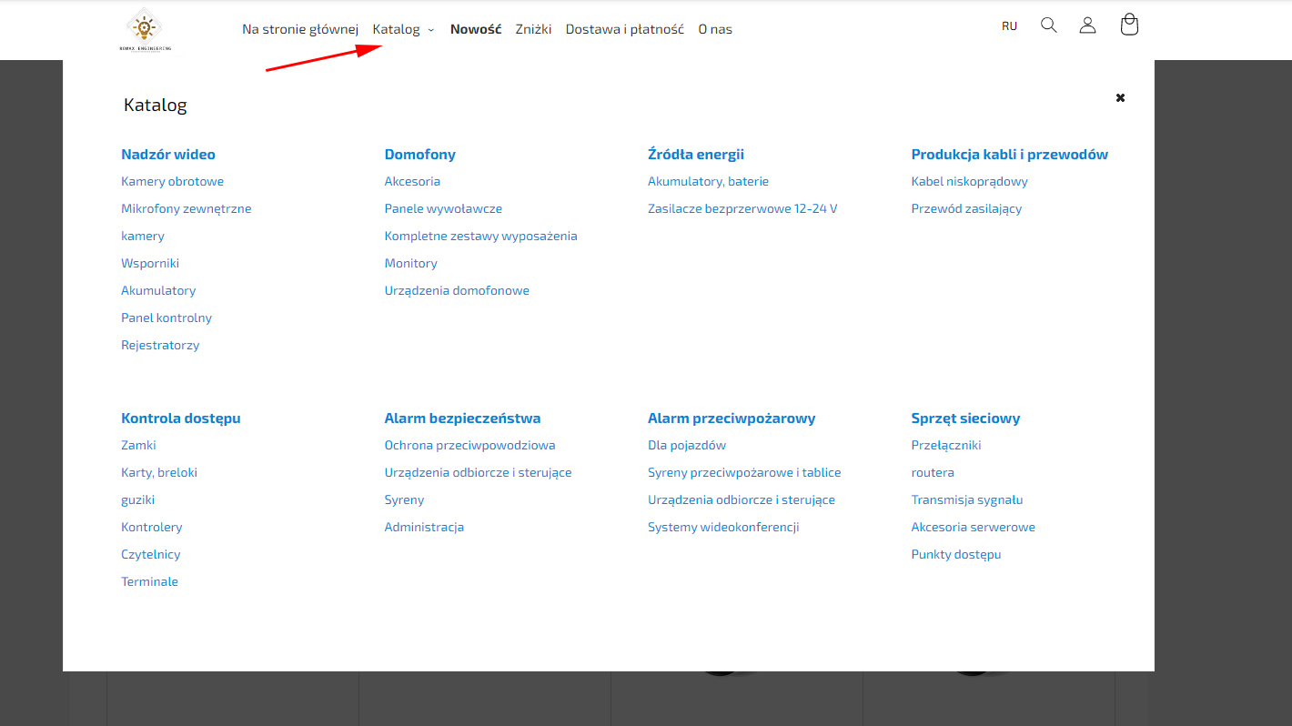Select Ochrona przeciwpowodziowa link

click(469, 446)
